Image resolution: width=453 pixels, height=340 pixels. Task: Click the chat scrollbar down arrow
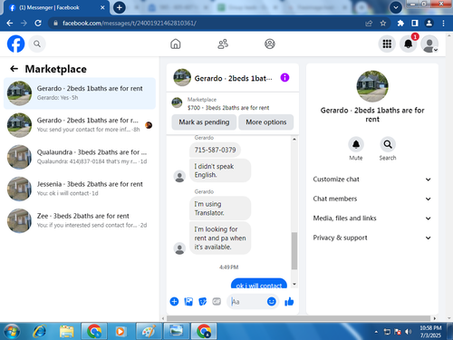(x=294, y=284)
